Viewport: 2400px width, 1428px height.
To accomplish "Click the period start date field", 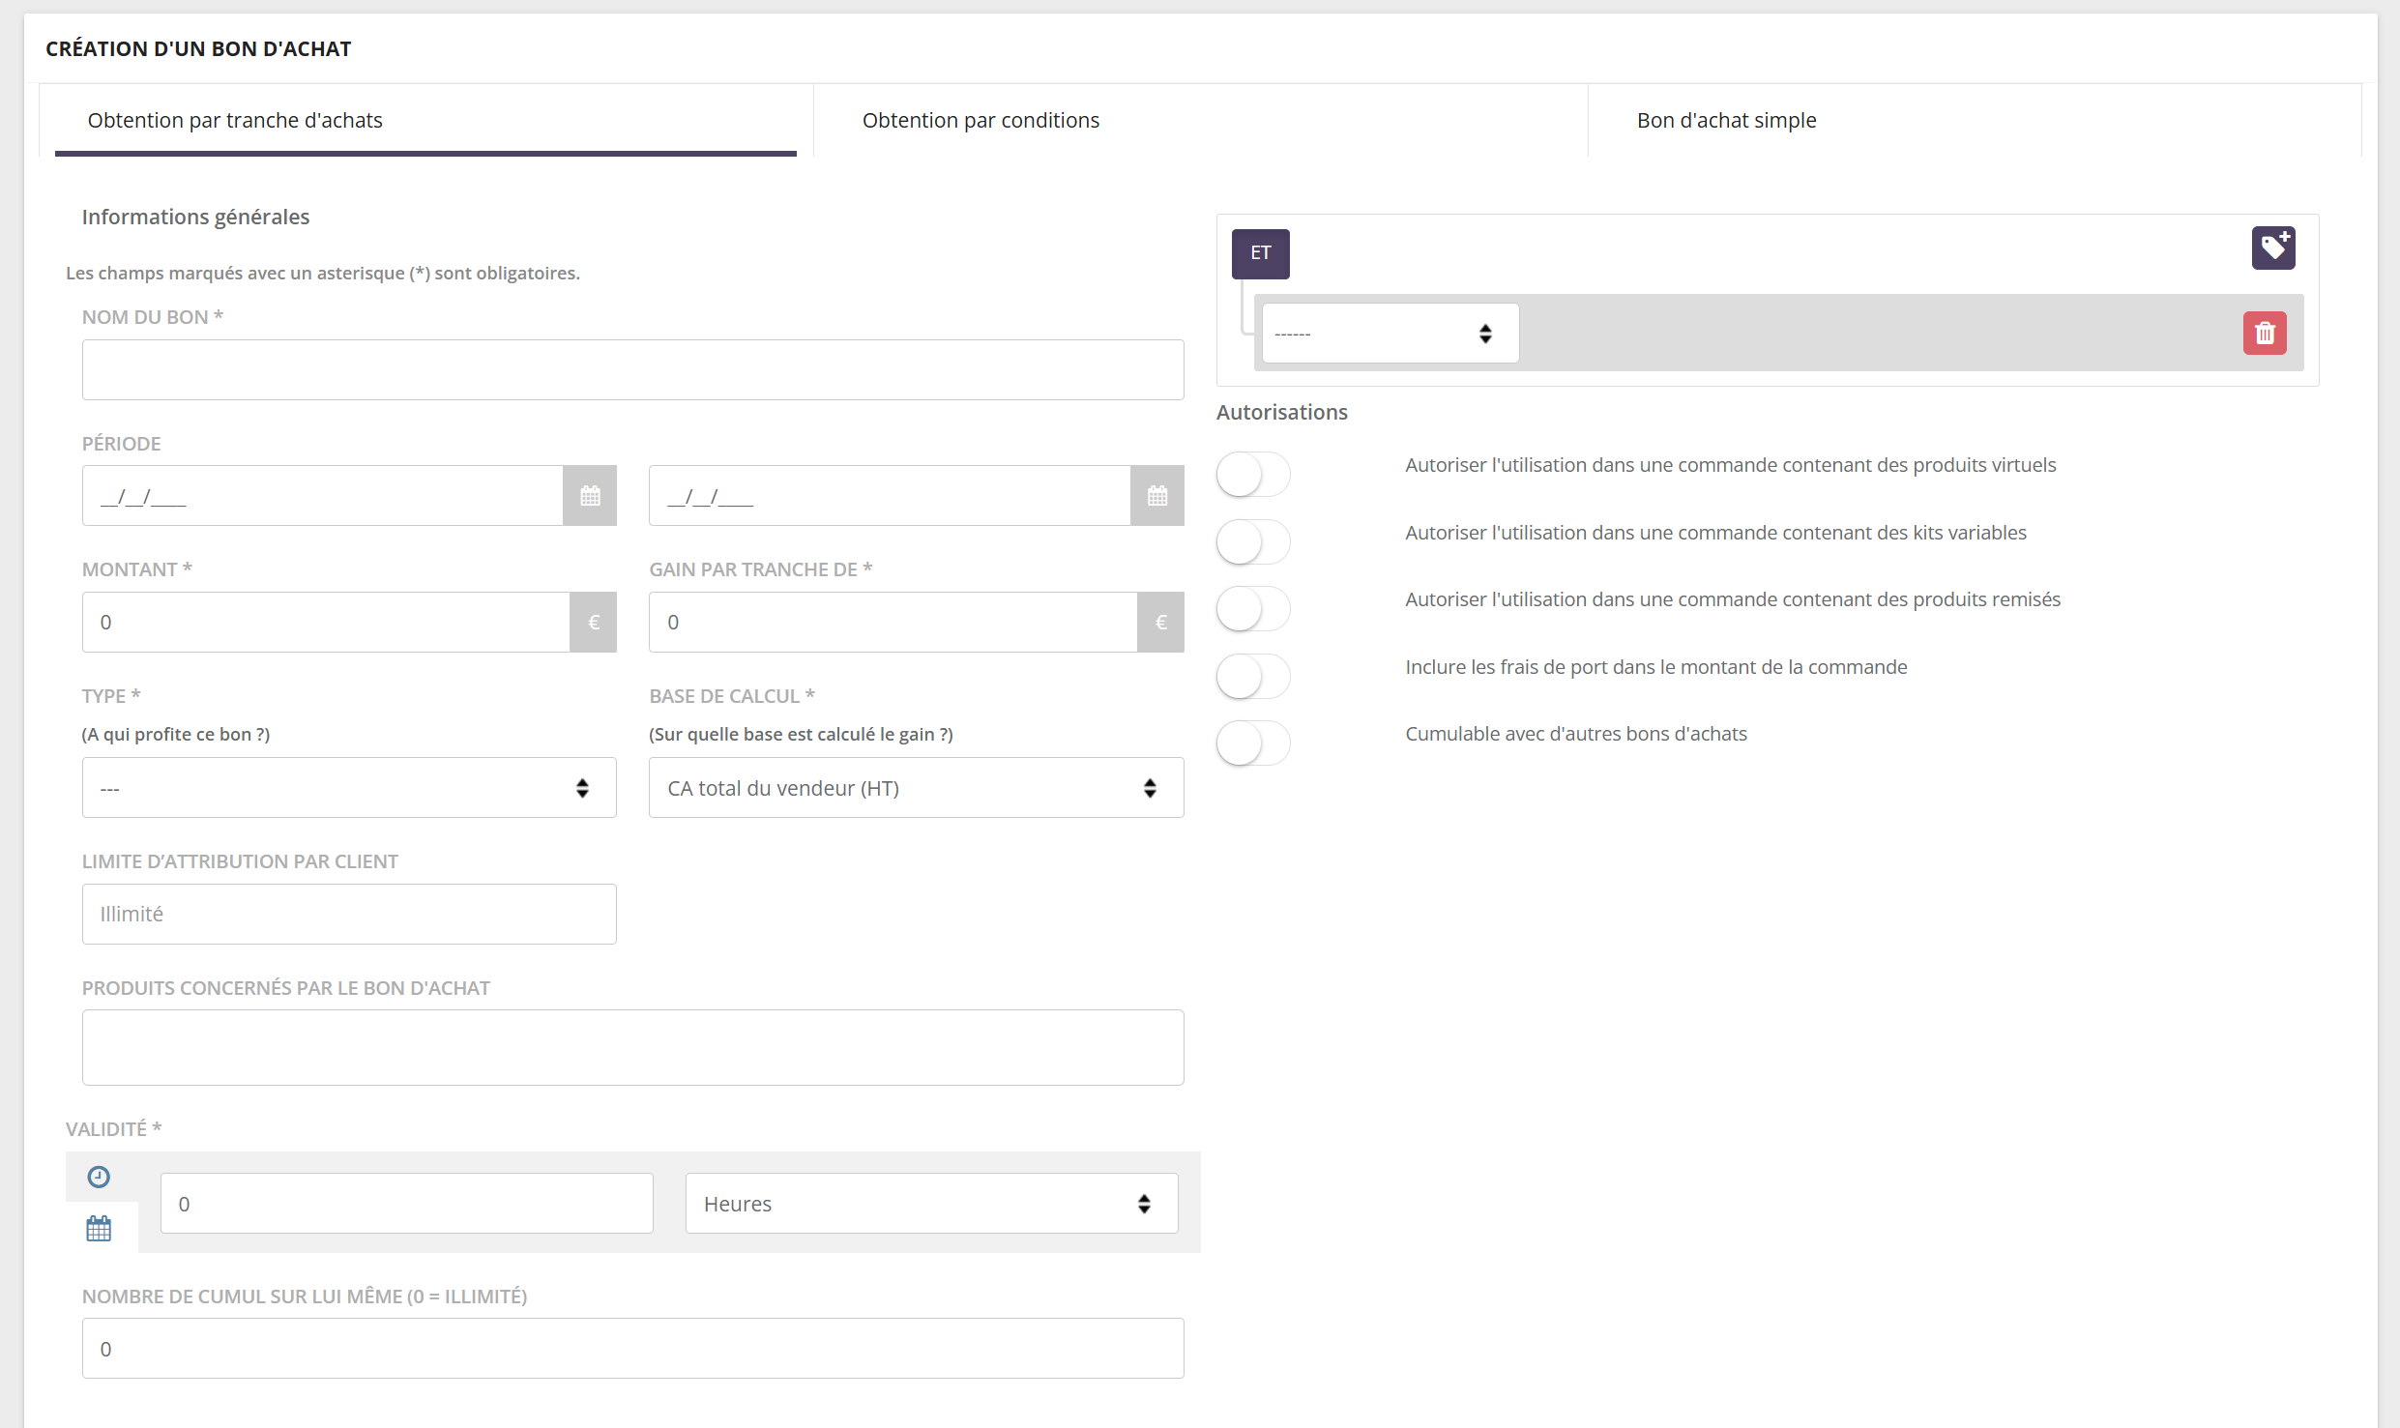I will pos(323,496).
